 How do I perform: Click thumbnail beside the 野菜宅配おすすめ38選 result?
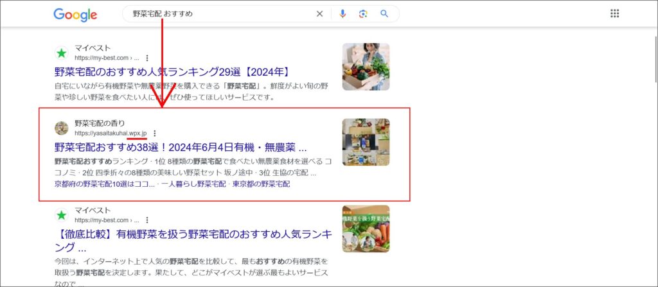pos(366,142)
